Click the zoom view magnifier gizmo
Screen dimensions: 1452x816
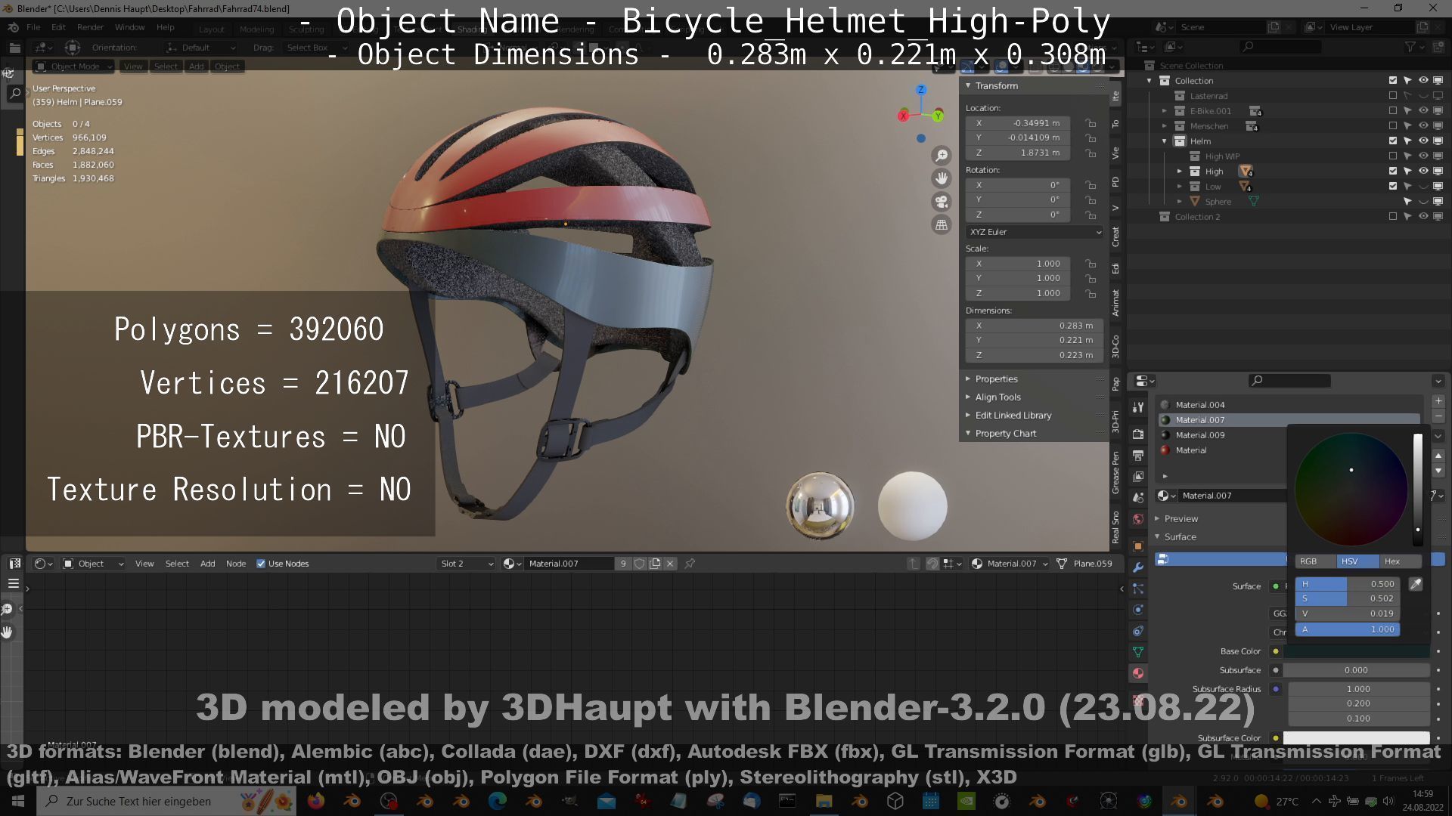click(942, 156)
